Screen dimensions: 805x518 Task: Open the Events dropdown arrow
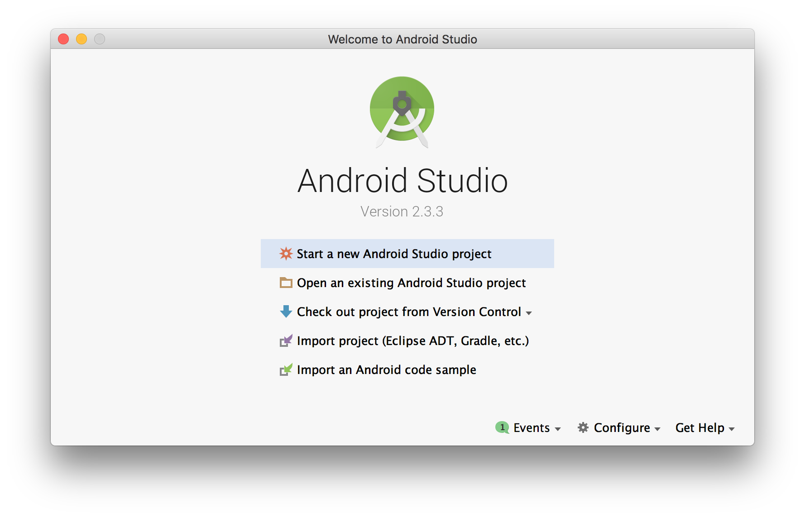(558, 429)
